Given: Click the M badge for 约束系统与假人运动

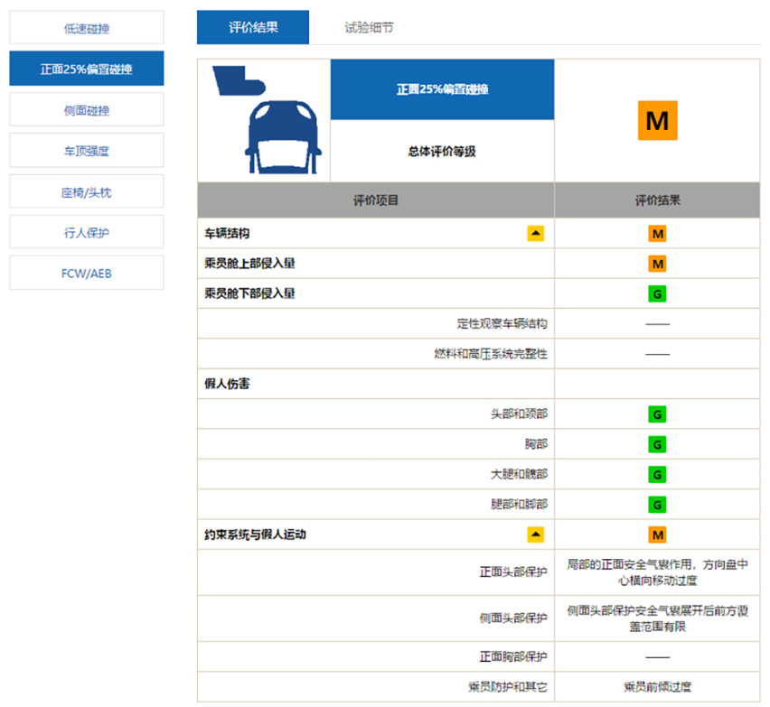Looking at the screenshot, I should [x=658, y=535].
